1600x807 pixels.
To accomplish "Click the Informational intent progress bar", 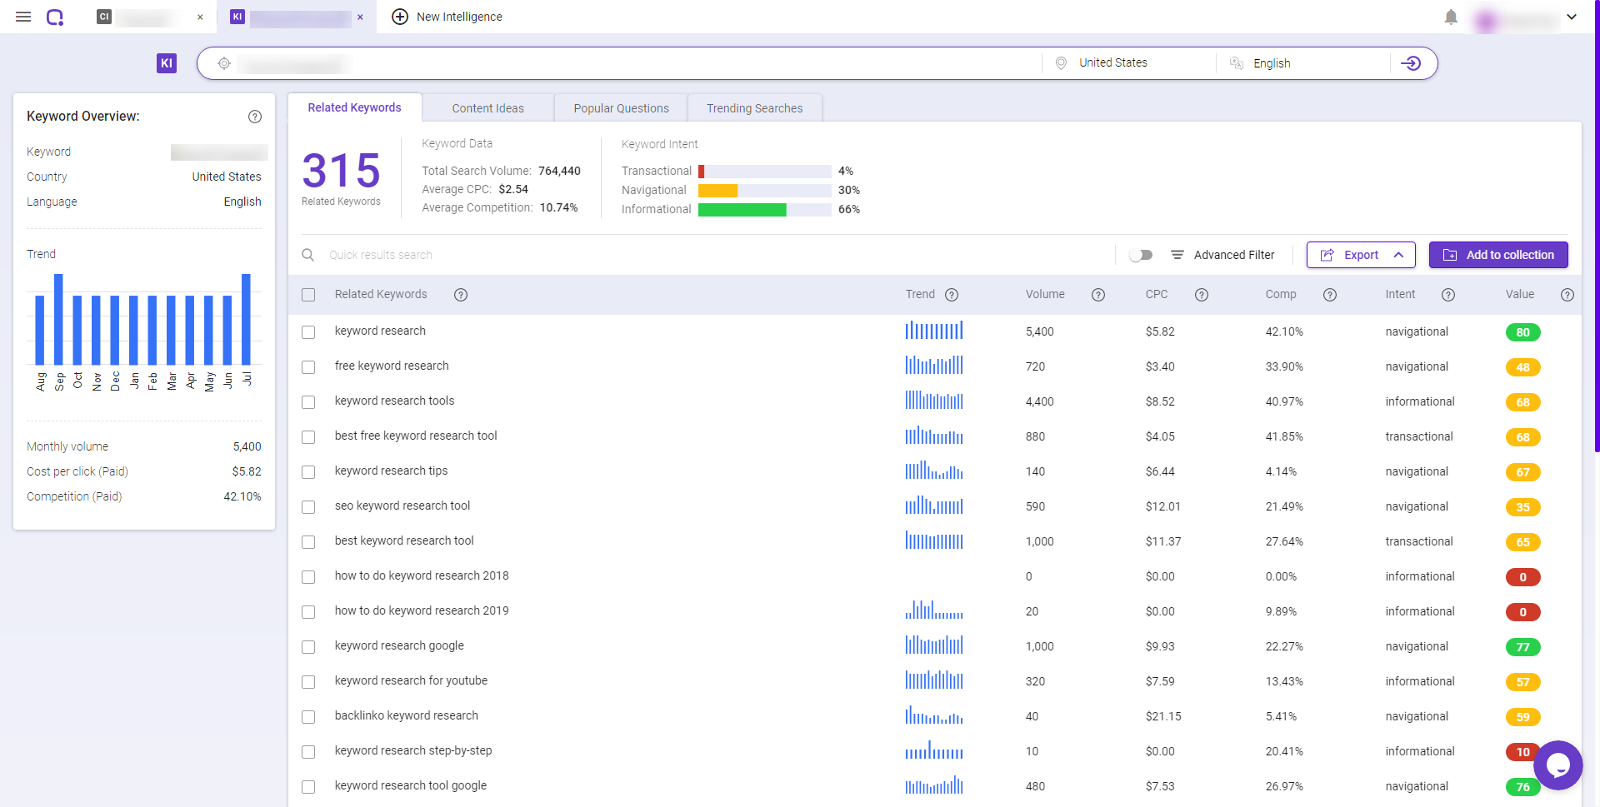I will coord(742,209).
